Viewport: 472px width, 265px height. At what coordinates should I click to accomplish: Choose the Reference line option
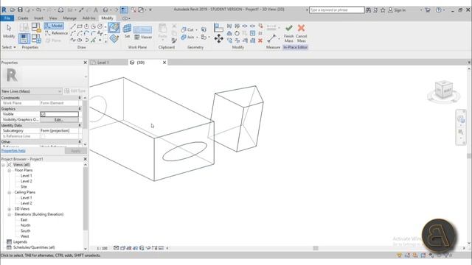pyautogui.click(x=56, y=33)
